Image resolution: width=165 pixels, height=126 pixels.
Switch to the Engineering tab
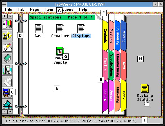[x=117, y=36]
